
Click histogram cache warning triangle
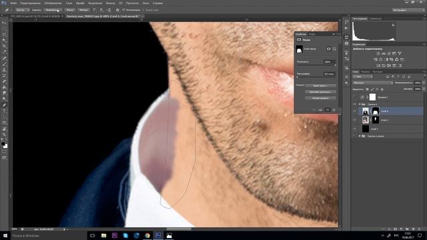coord(393,25)
